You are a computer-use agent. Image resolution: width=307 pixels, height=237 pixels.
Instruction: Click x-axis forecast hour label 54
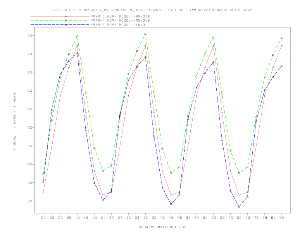click(197, 218)
